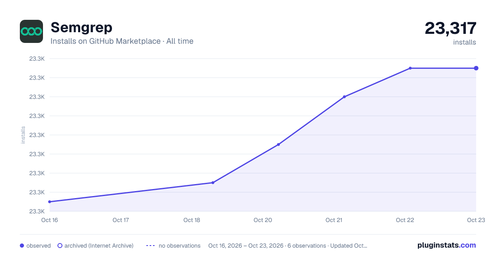Click the Oct 18 axis label
This screenshot has width=496, height=260.
192,220
